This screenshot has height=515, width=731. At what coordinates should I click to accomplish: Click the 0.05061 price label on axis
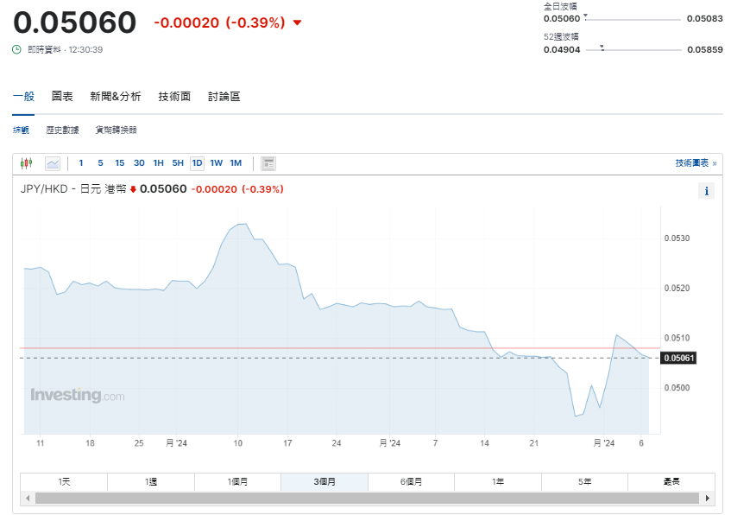point(678,358)
